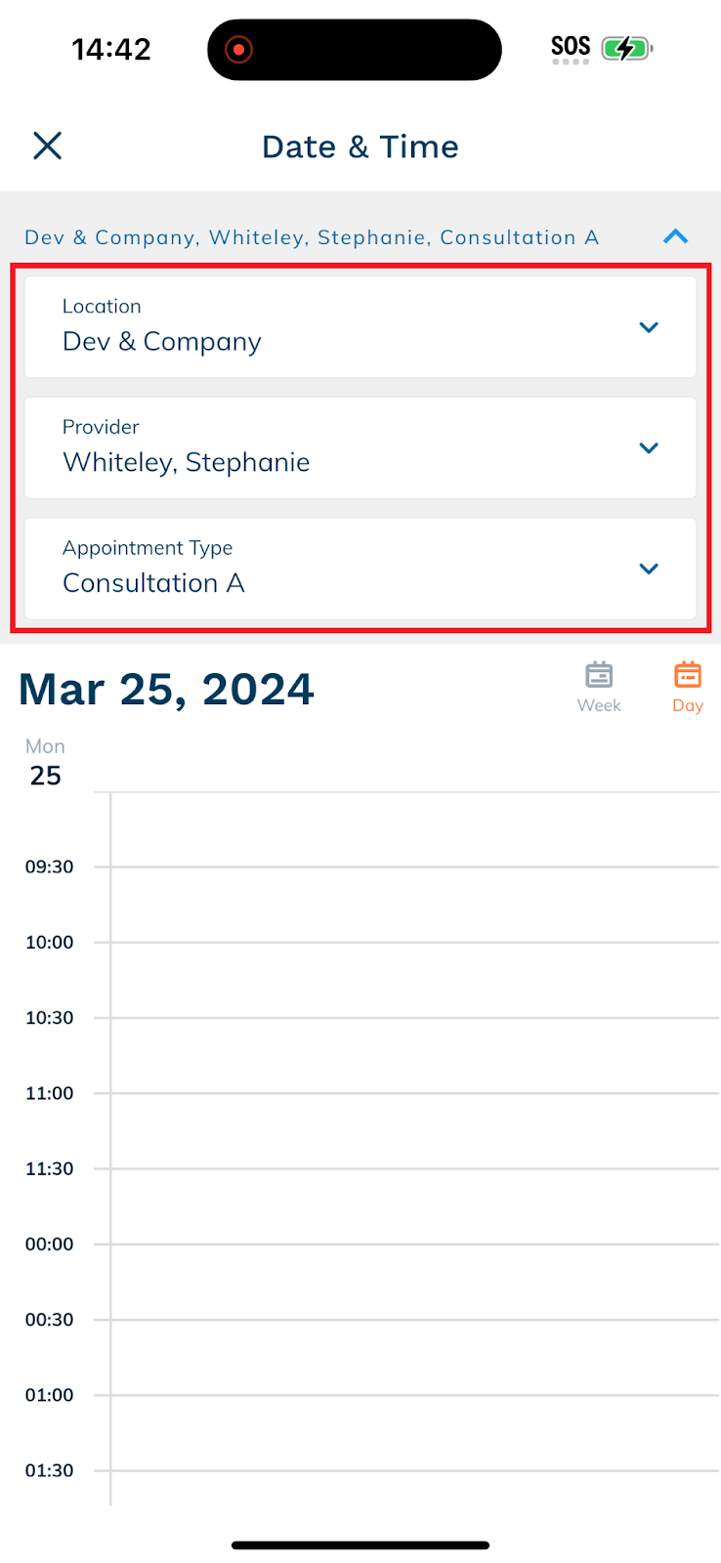This screenshot has height=1563, width=721.
Task: Close the Date & Time screen with X
Action: pyautogui.click(x=47, y=146)
